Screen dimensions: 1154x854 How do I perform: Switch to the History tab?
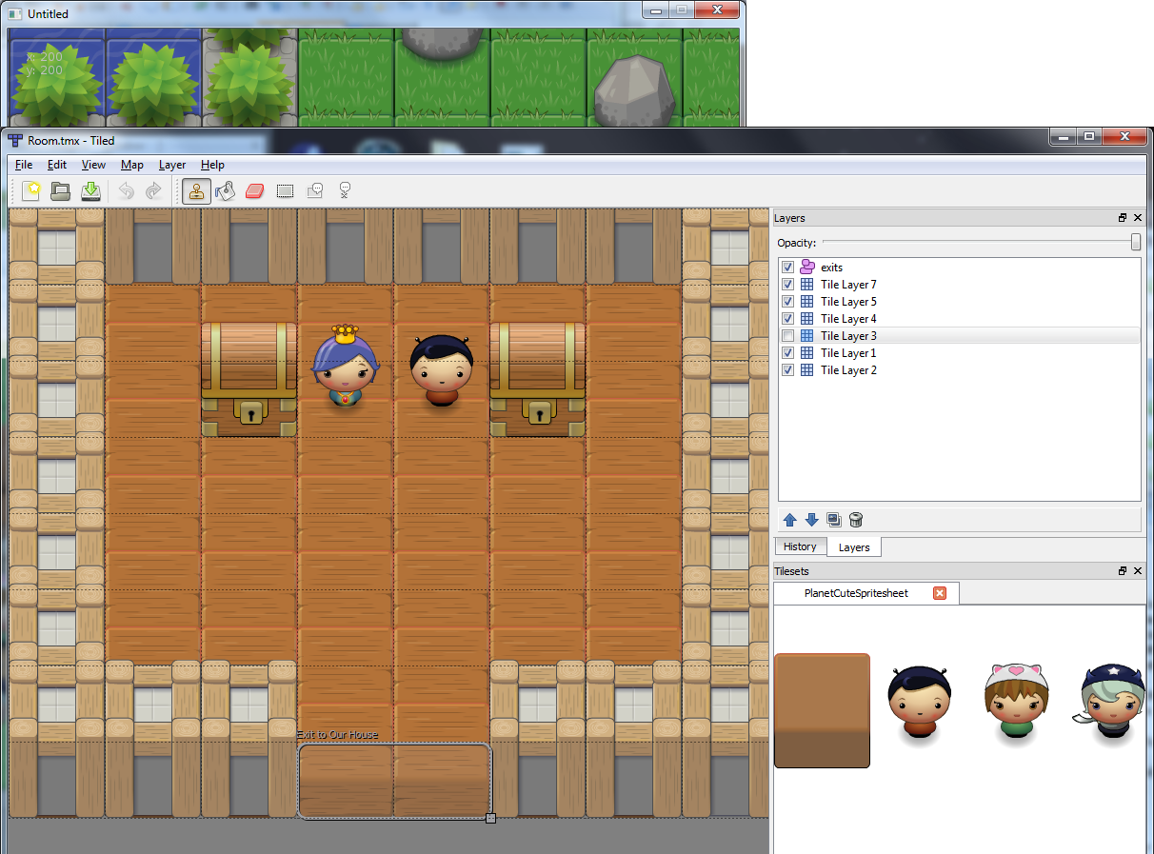tap(800, 546)
